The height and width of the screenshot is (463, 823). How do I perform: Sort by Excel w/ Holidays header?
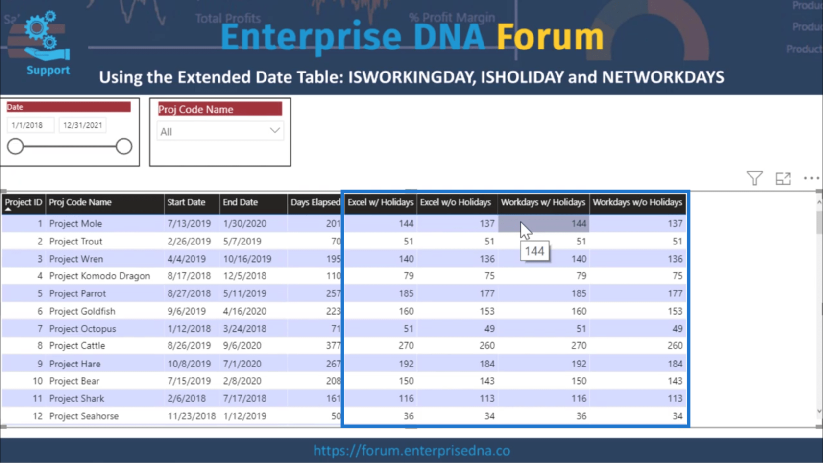point(381,202)
